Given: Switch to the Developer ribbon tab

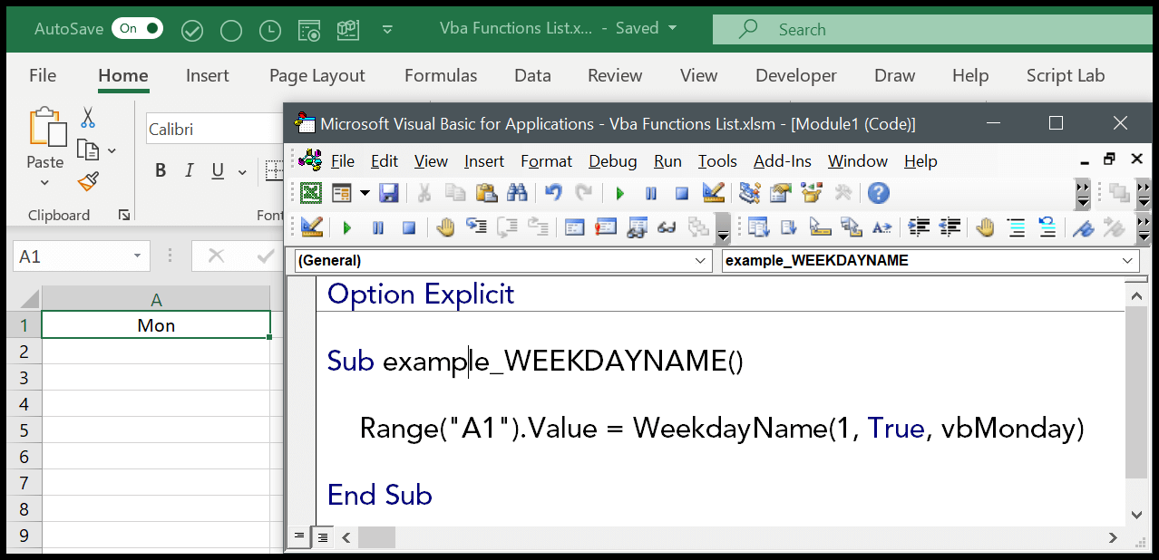Looking at the screenshot, I should [x=795, y=76].
